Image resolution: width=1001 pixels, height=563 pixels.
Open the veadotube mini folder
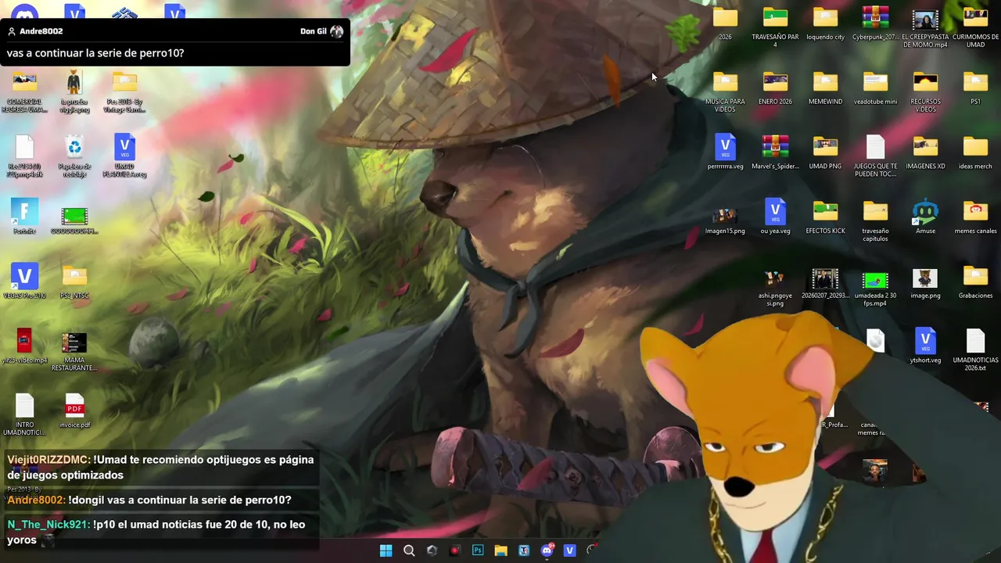pos(875,88)
